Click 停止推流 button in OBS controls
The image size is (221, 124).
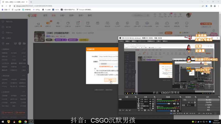(x=208, y=100)
